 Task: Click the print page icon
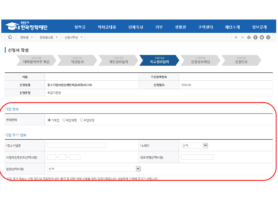[x=249, y=37]
